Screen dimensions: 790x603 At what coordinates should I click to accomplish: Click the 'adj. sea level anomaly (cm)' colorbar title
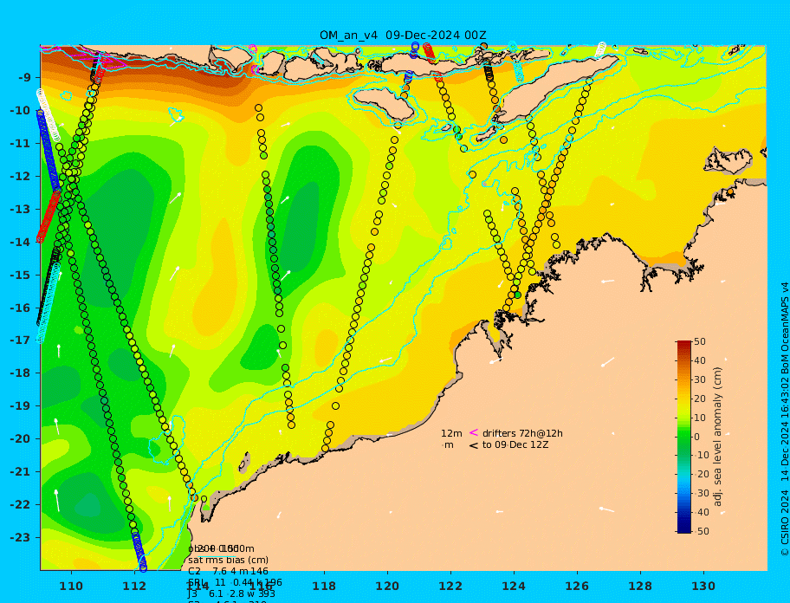(x=718, y=437)
